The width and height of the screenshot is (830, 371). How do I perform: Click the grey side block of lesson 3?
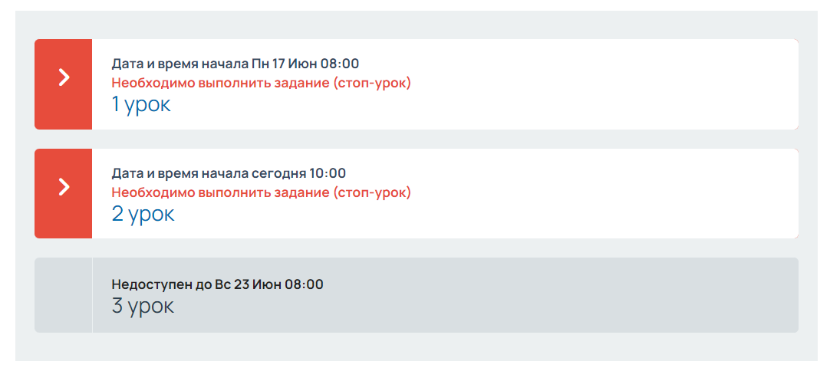tap(64, 295)
